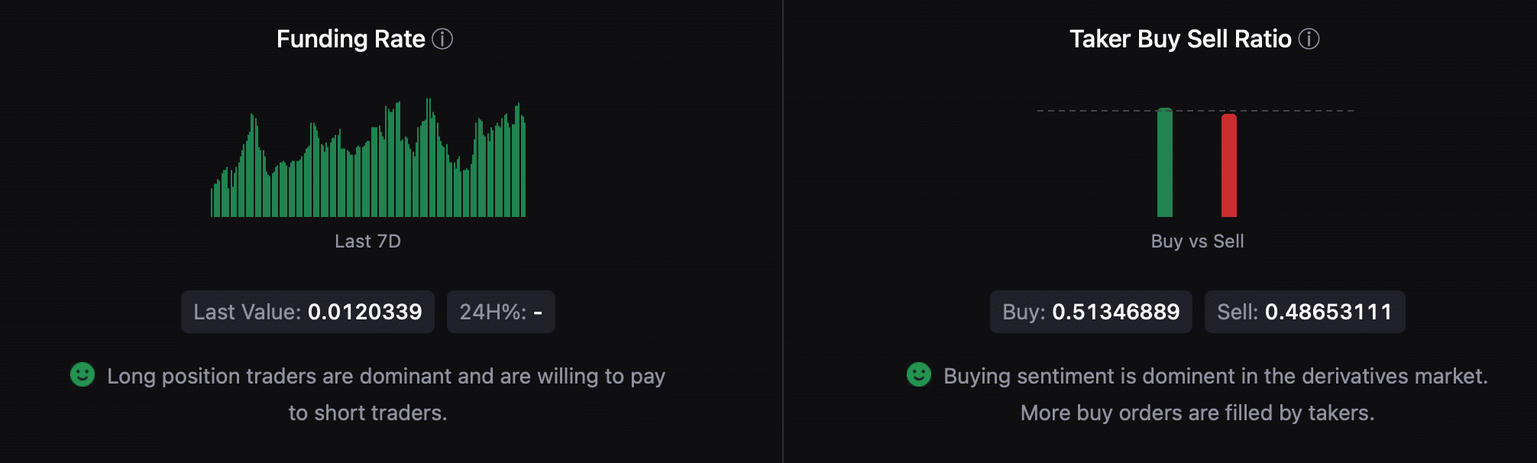Viewport: 1537px width, 463px height.
Task: Click the buying sentiment description text
Action: [1215, 376]
